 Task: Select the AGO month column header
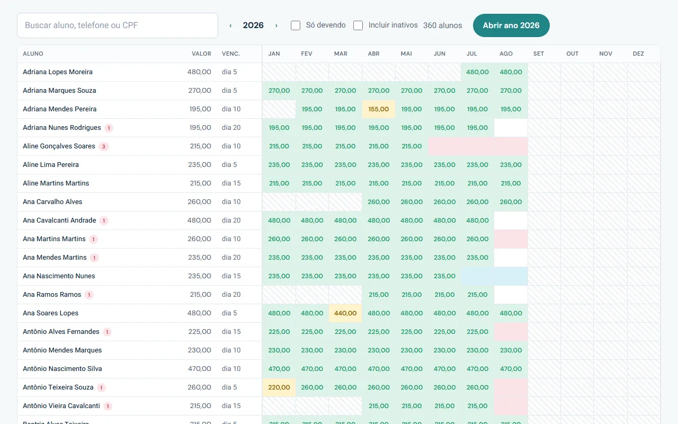tap(506, 54)
